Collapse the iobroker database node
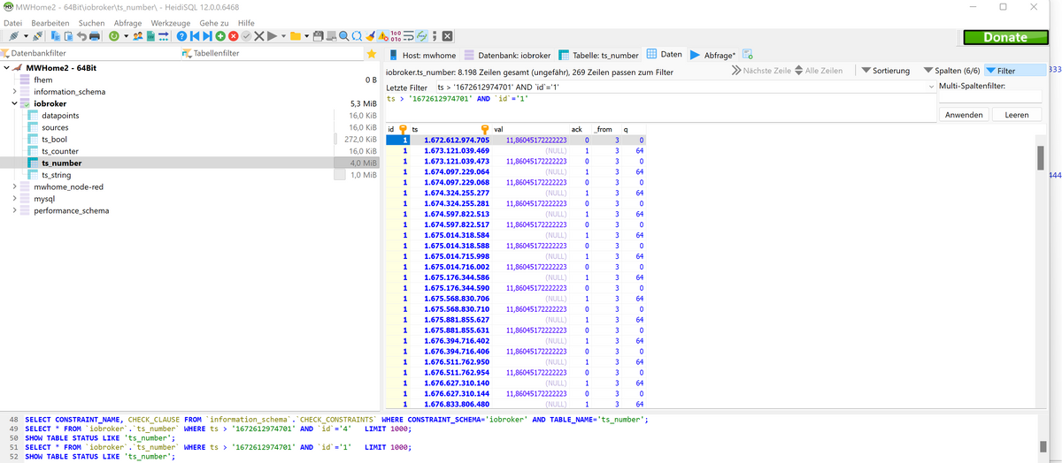 click(x=14, y=103)
